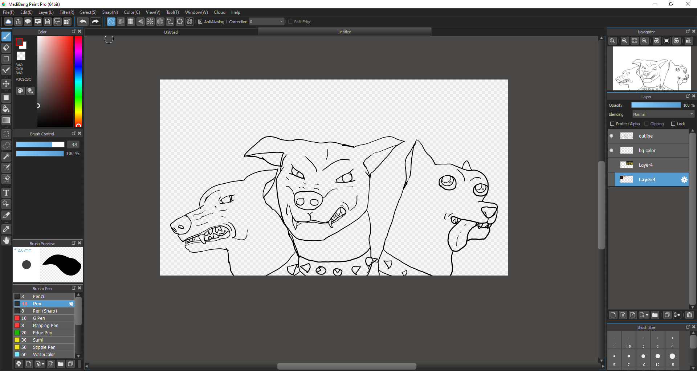Select the Eyedropper tool
The height and width of the screenshot is (371, 697).
point(6,229)
